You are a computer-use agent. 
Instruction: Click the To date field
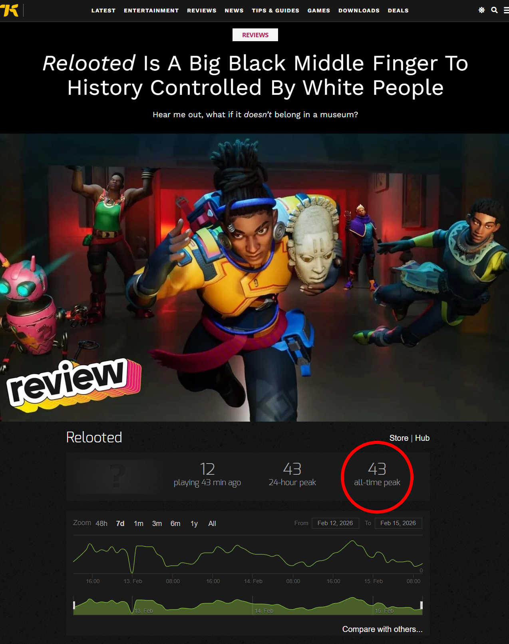pos(398,523)
